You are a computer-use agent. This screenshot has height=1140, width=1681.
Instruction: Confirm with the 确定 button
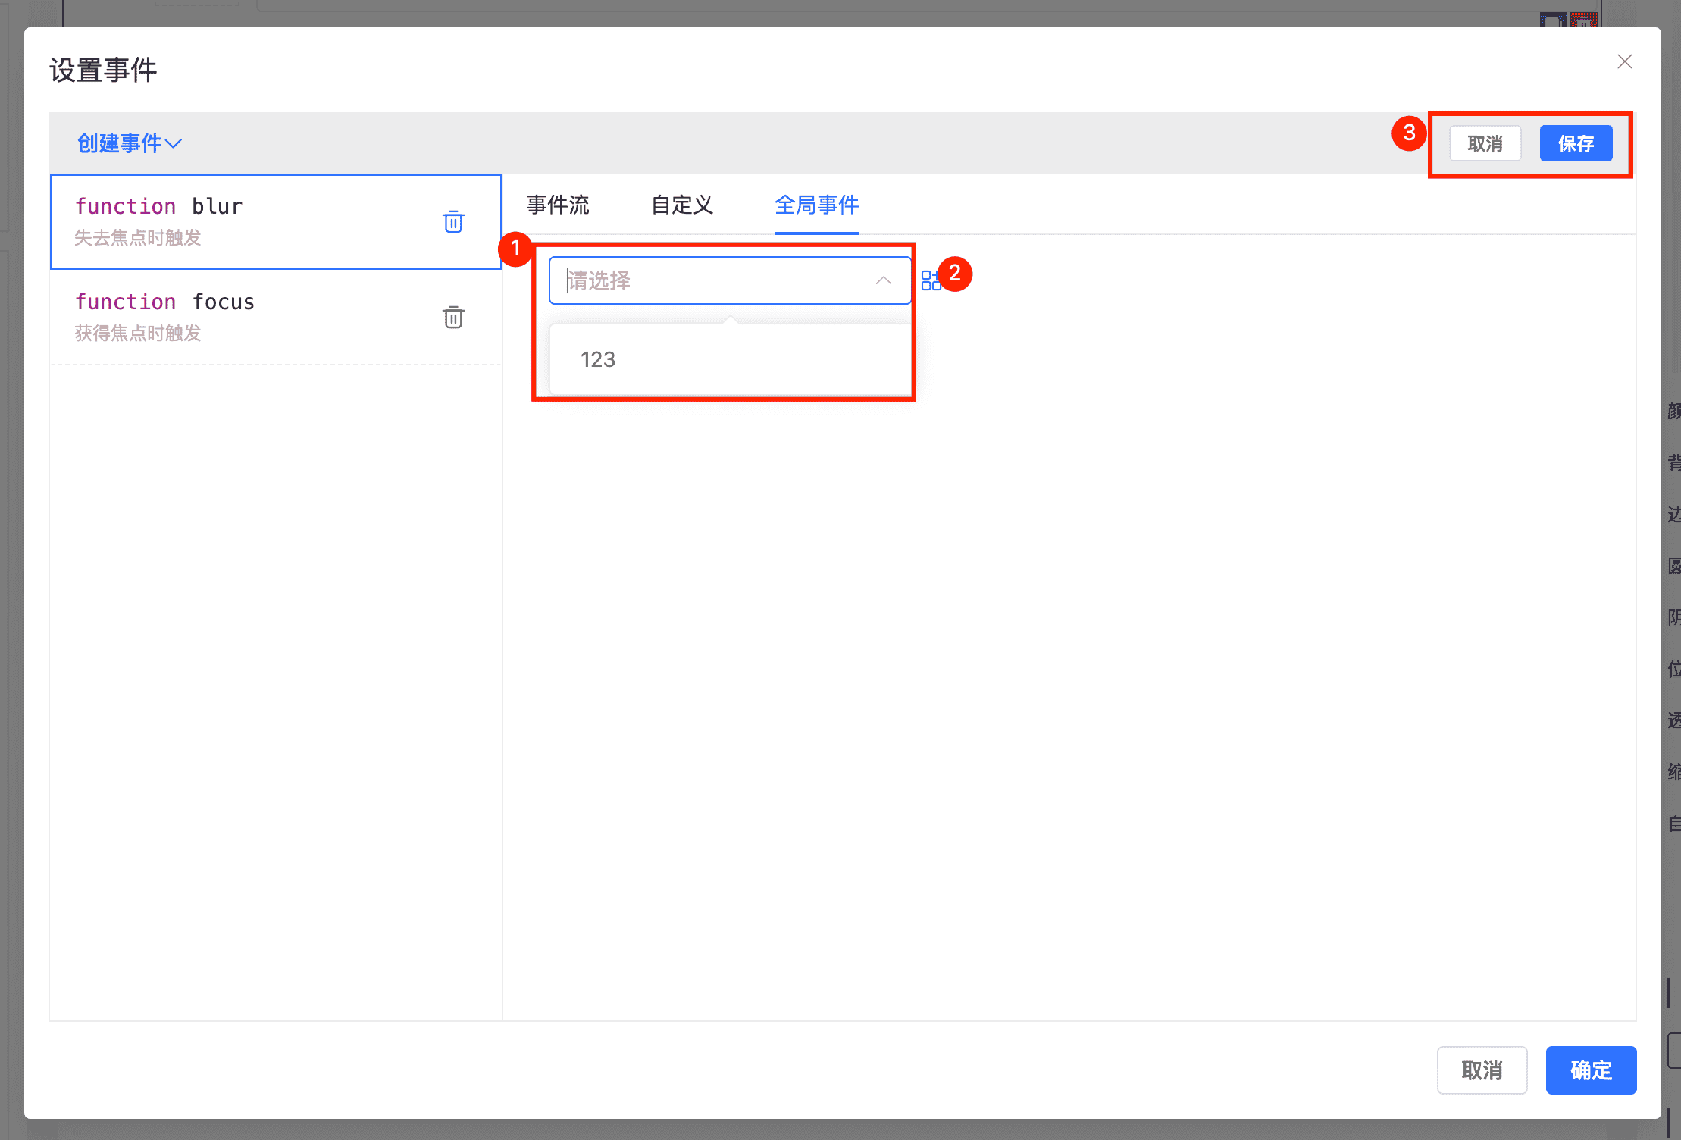pos(1590,1070)
